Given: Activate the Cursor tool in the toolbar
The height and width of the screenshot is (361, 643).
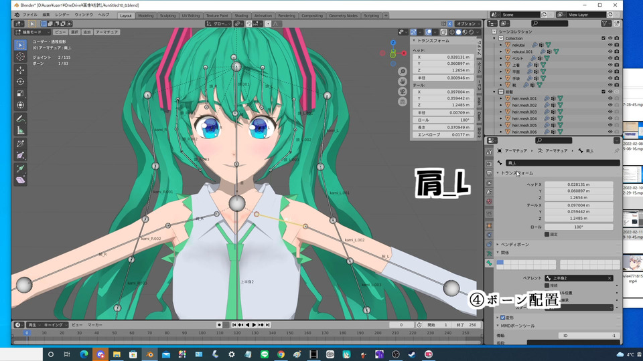Looking at the screenshot, I should 20,57.
